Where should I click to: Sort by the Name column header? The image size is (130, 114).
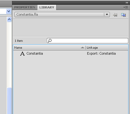(x=49, y=48)
